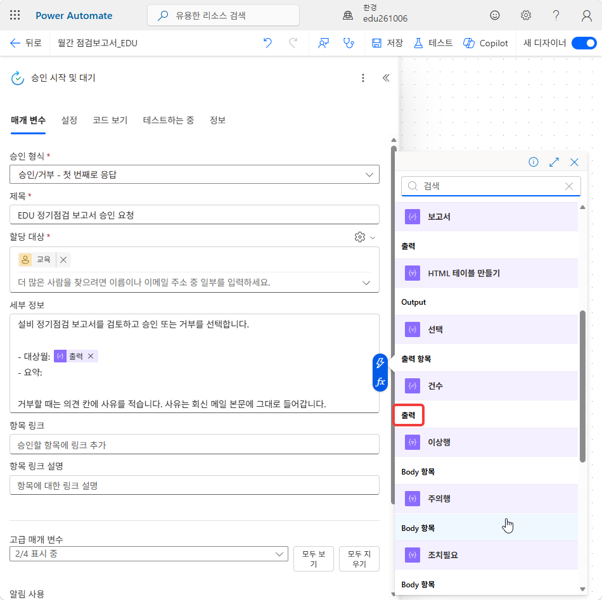Viewport: 602px width, 600px height.
Task: Open the help question mark
Action: [556, 15]
